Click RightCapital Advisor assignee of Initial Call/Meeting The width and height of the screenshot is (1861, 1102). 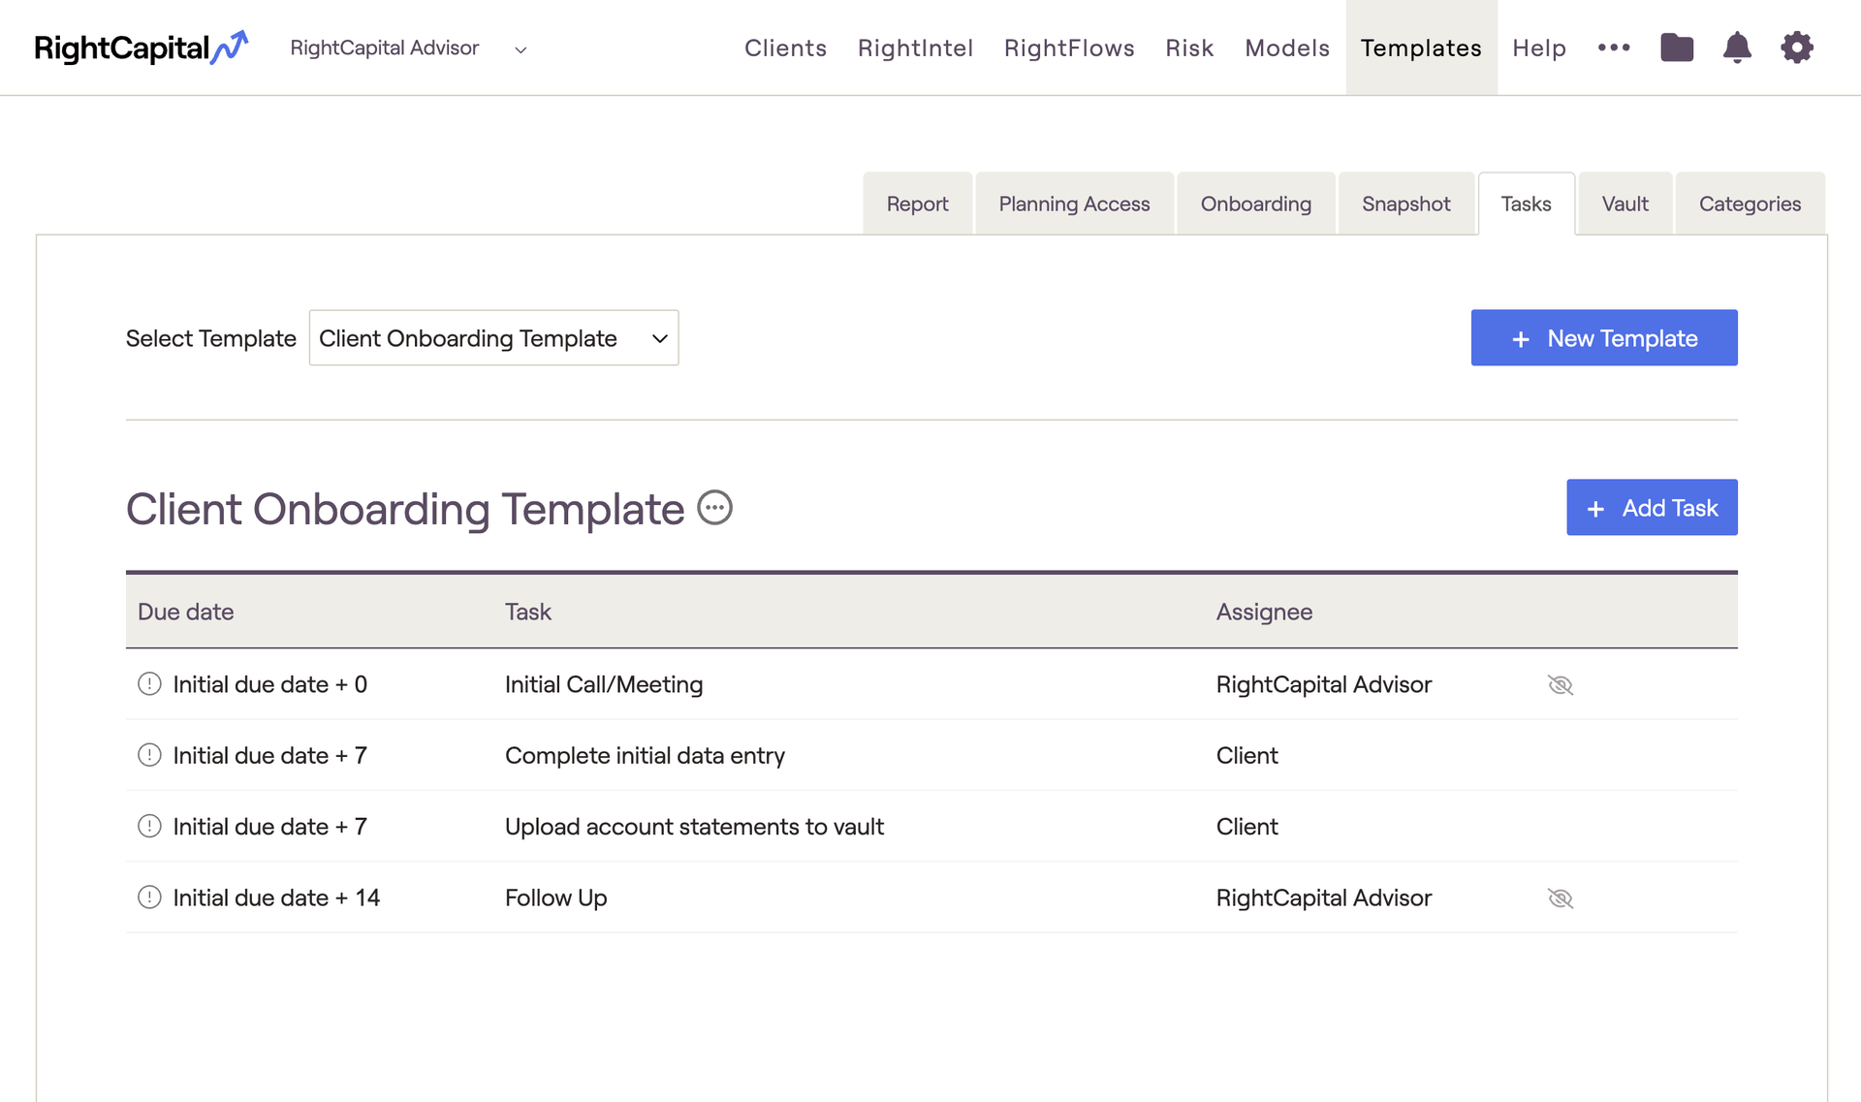(1324, 684)
